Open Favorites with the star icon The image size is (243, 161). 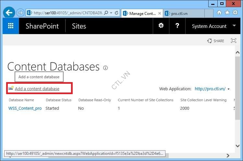tap(227, 12)
